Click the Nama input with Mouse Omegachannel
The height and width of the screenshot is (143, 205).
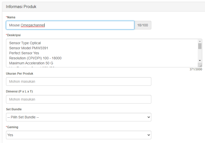(x=70, y=25)
